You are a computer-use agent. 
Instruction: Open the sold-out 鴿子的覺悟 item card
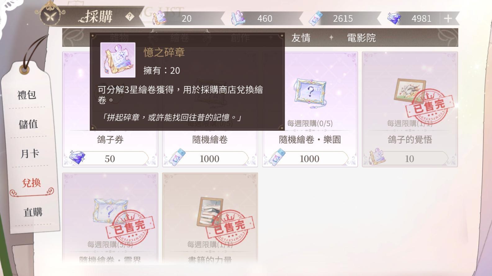pyautogui.click(x=410, y=110)
